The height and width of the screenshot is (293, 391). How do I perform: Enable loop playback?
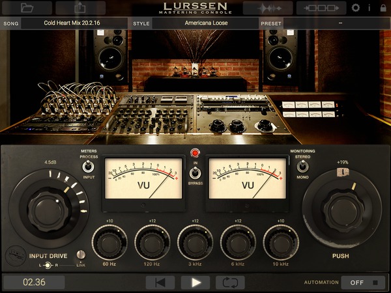pyautogui.click(x=230, y=283)
